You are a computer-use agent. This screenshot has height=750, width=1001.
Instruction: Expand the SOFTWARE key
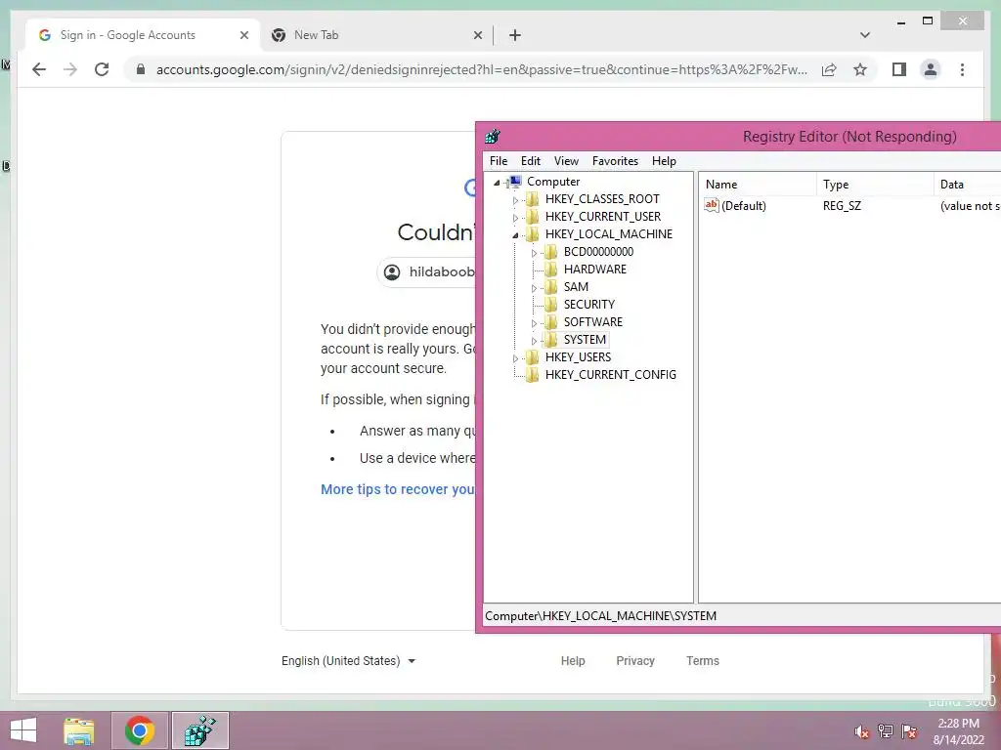point(535,323)
